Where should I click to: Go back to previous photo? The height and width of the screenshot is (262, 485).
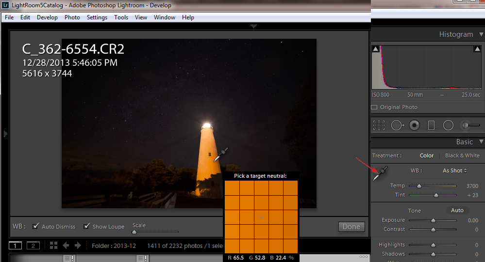coord(66,246)
